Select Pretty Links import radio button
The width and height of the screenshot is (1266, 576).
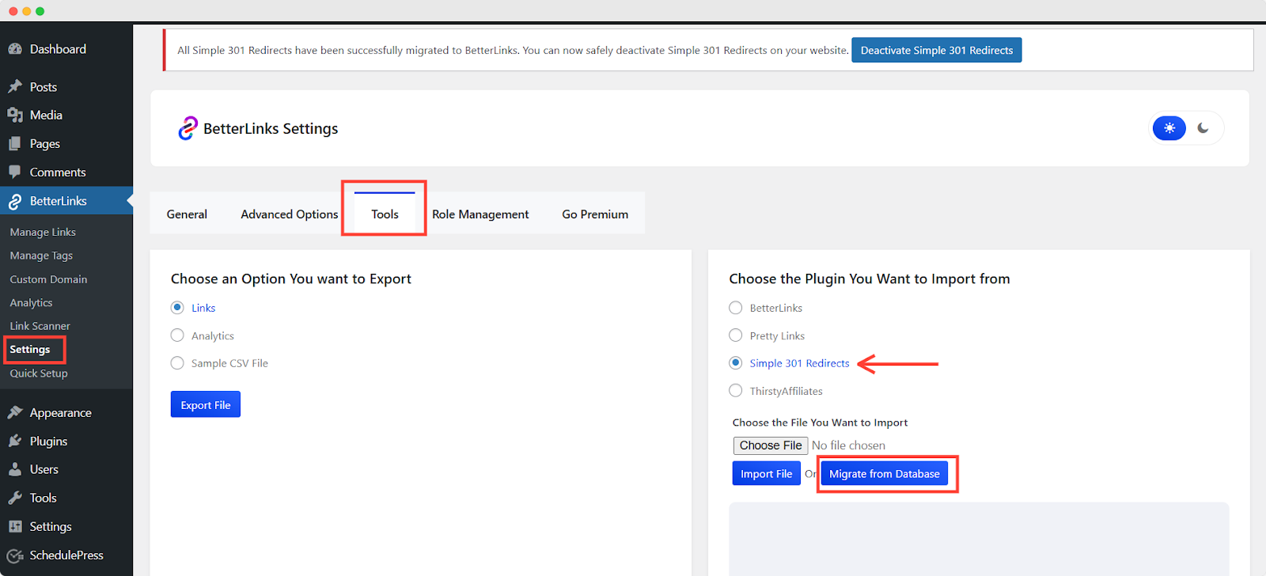point(736,335)
